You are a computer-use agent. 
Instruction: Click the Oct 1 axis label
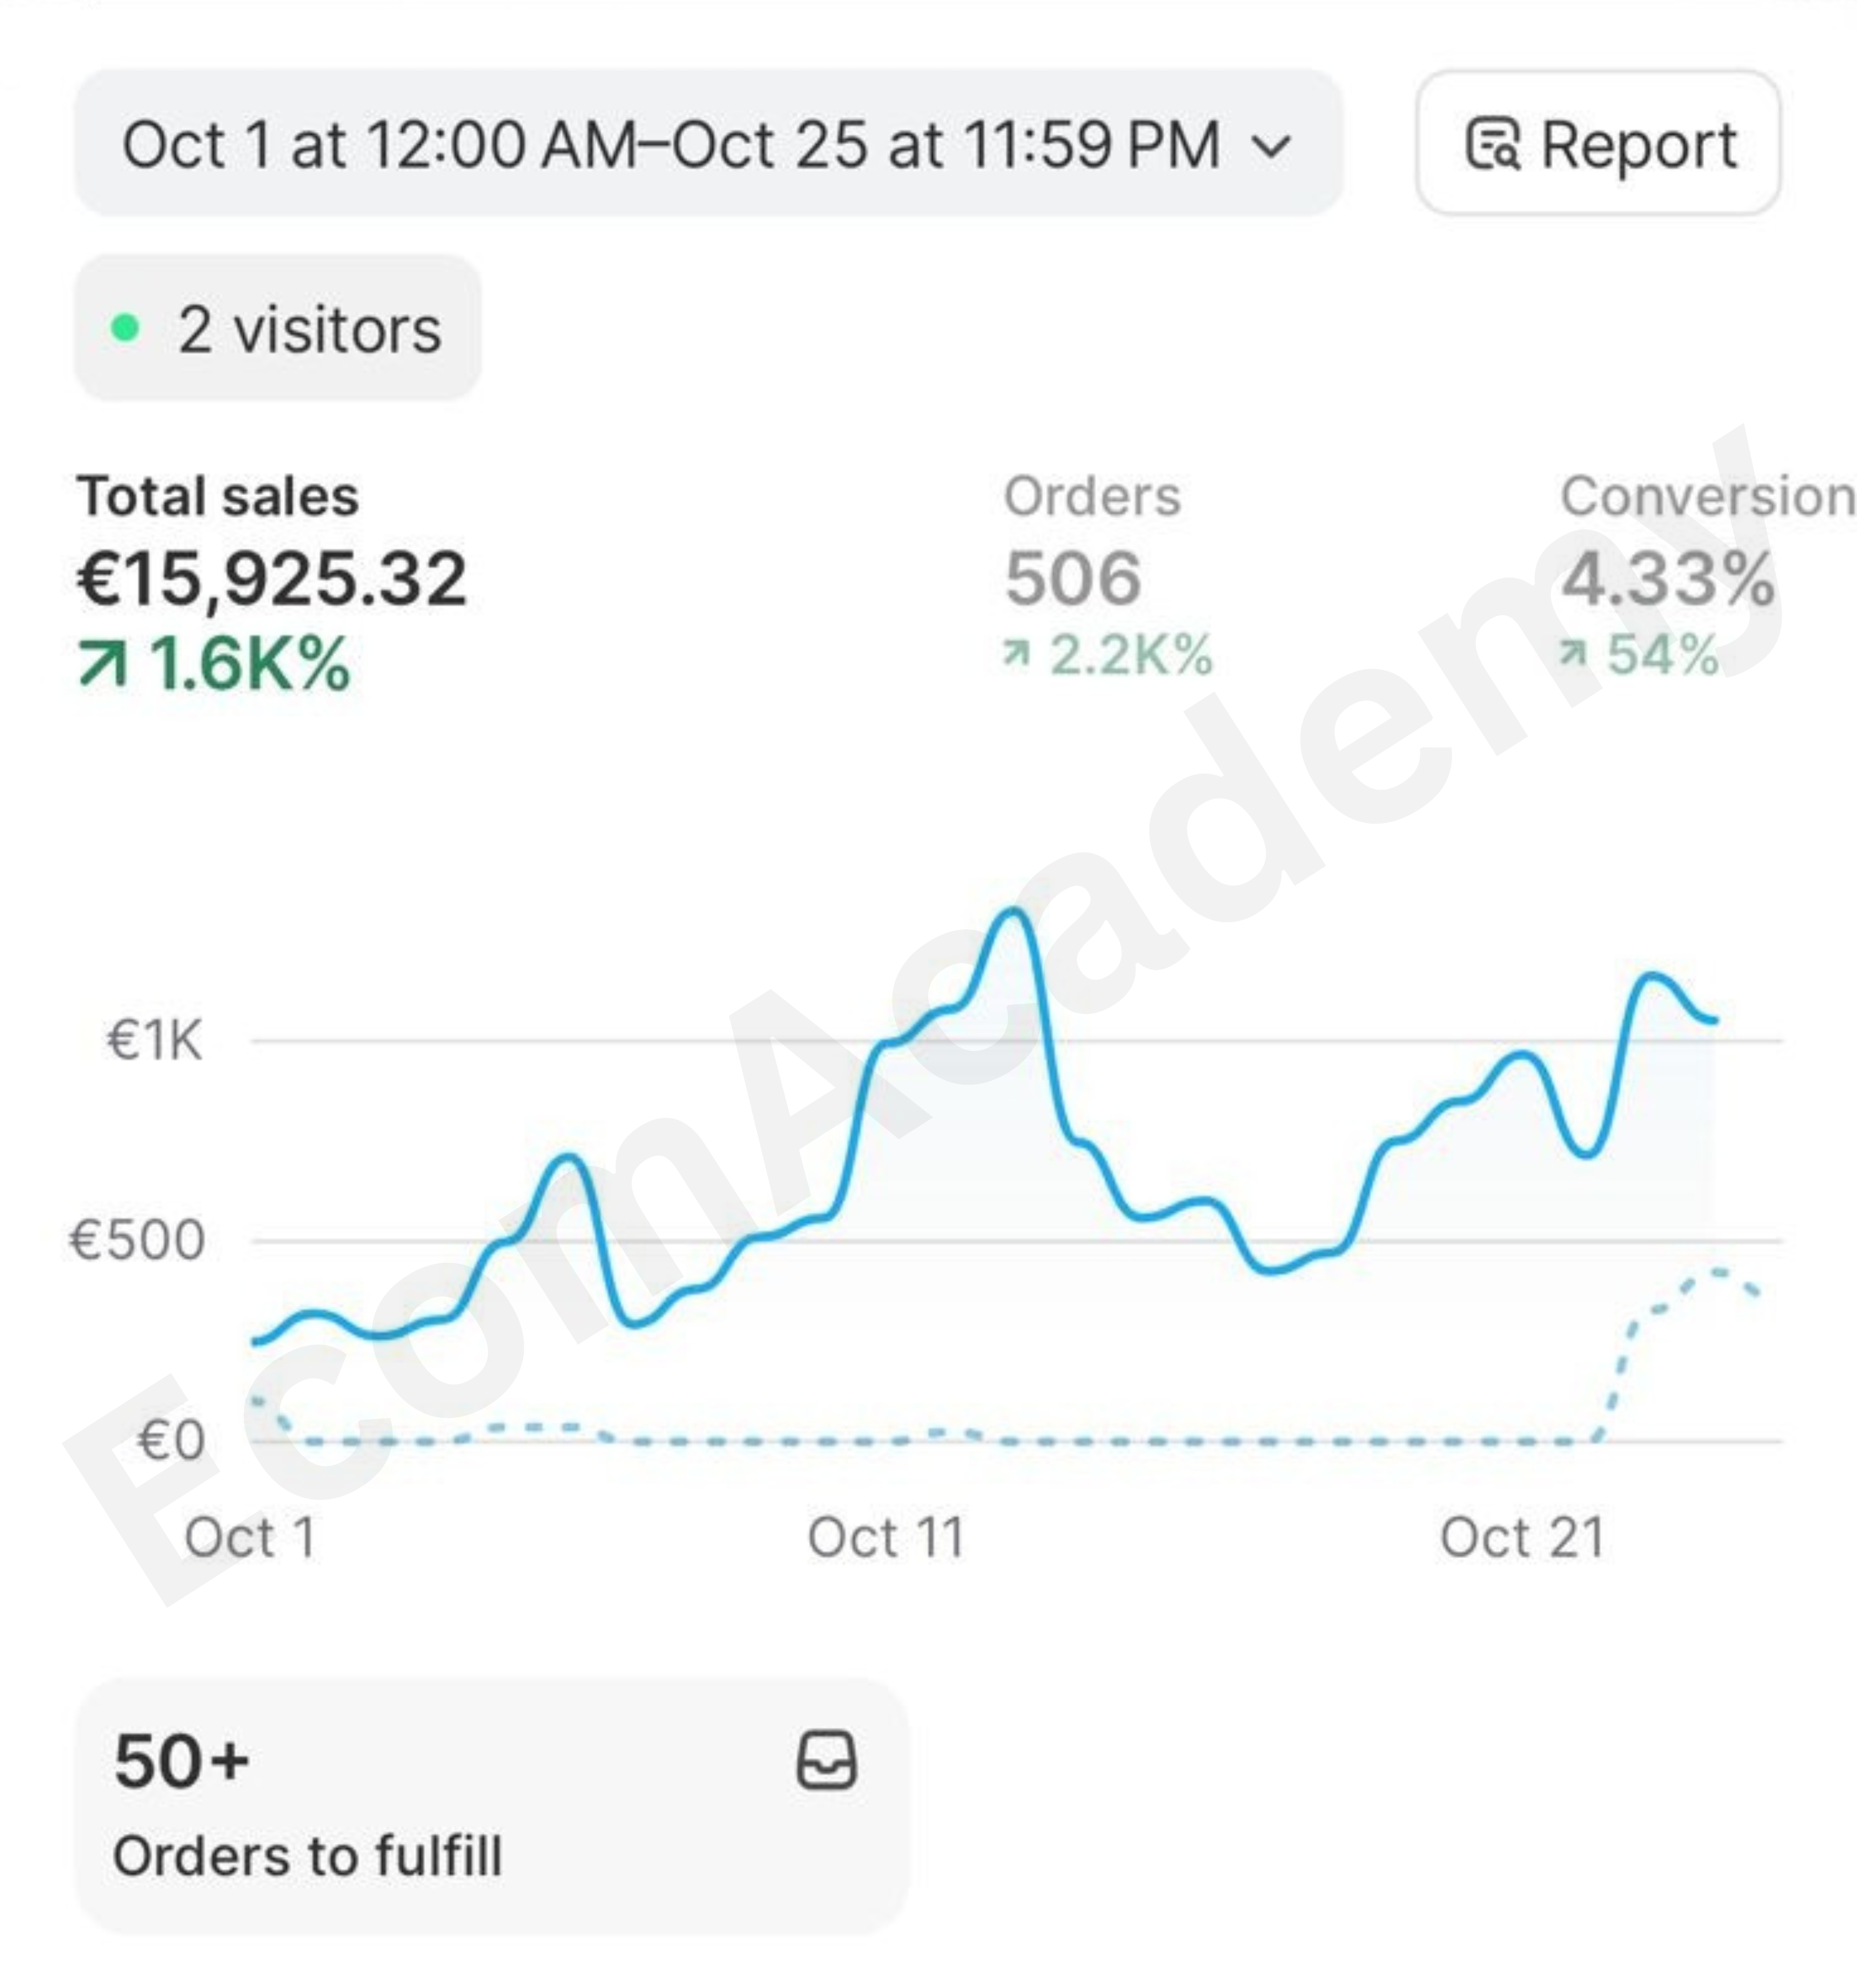click(250, 1537)
